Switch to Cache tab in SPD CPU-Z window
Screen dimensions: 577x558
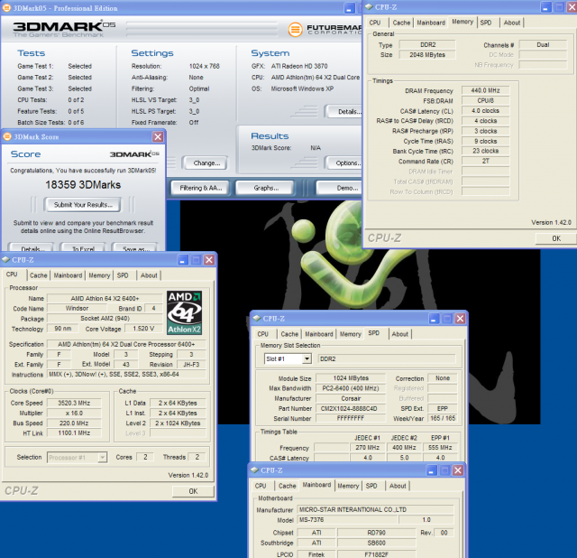[289, 334]
